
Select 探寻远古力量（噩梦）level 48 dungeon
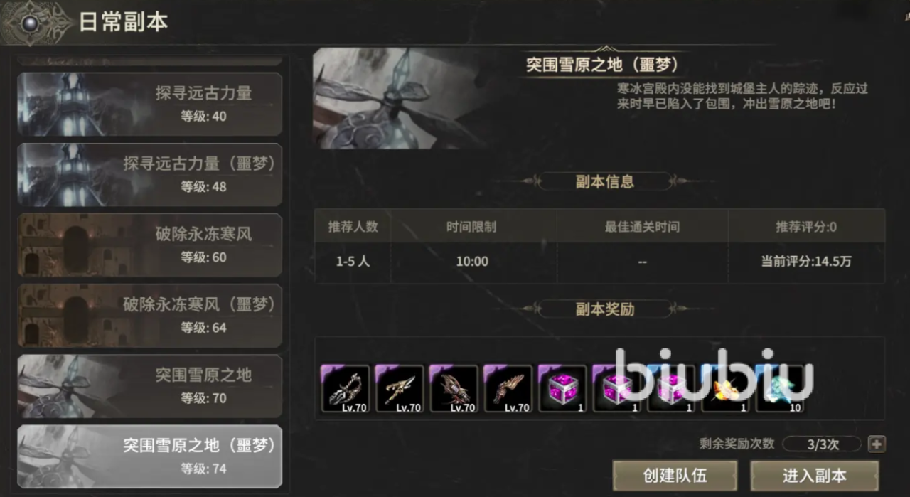tap(149, 174)
